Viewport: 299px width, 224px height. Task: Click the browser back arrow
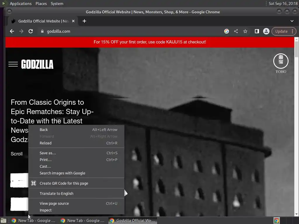tap(12, 31)
